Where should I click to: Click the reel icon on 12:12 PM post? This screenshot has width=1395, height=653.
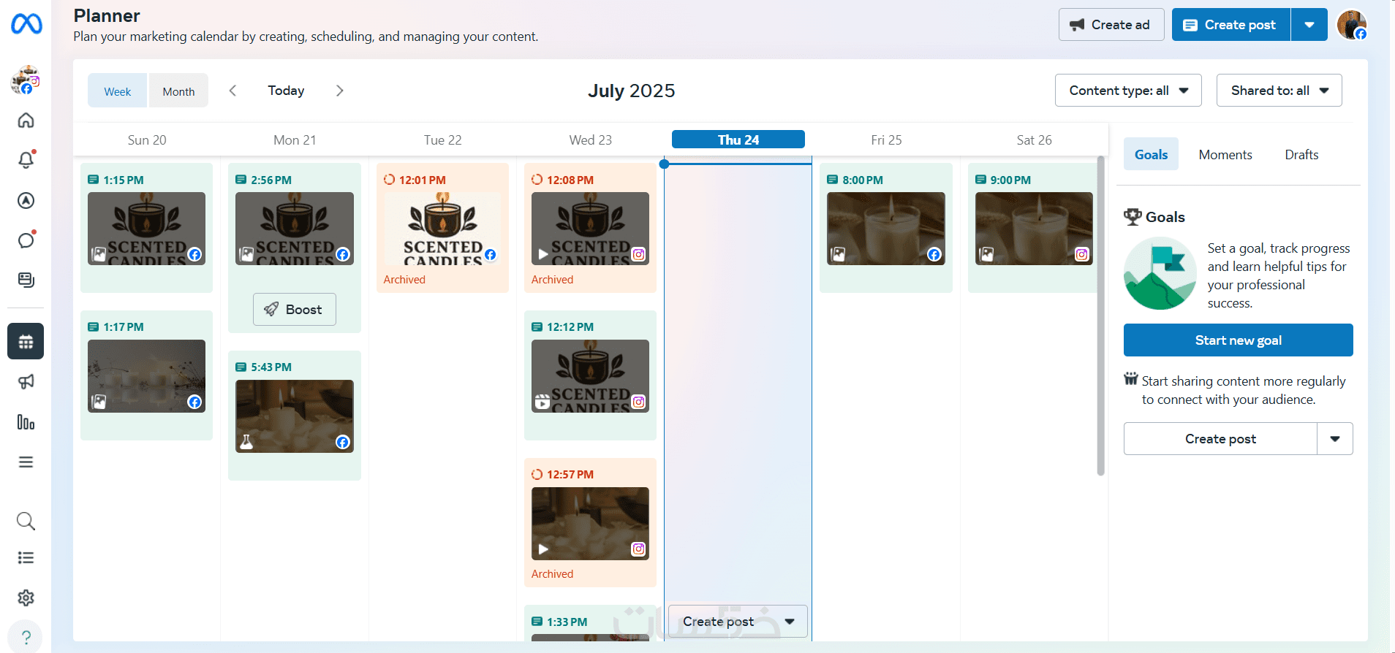542,402
